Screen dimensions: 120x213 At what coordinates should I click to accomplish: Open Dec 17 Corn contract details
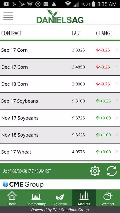tap(60, 67)
